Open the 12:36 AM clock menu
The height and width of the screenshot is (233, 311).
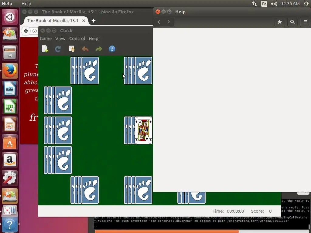pyautogui.click(x=290, y=4)
